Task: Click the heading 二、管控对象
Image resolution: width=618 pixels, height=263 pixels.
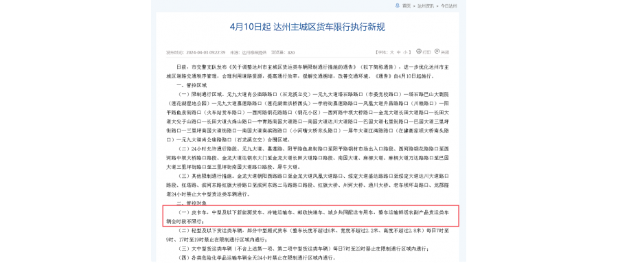Action: coord(191,203)
